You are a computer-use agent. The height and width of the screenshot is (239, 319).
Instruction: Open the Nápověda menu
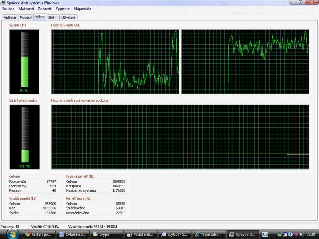pyautogui.click(x=82, y=9)
